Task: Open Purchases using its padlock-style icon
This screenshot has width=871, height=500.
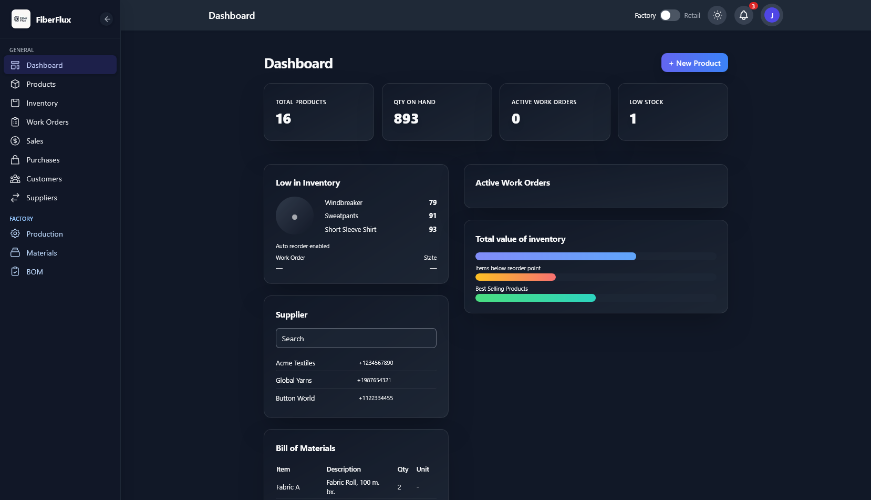Action: [x=15, y=160]
